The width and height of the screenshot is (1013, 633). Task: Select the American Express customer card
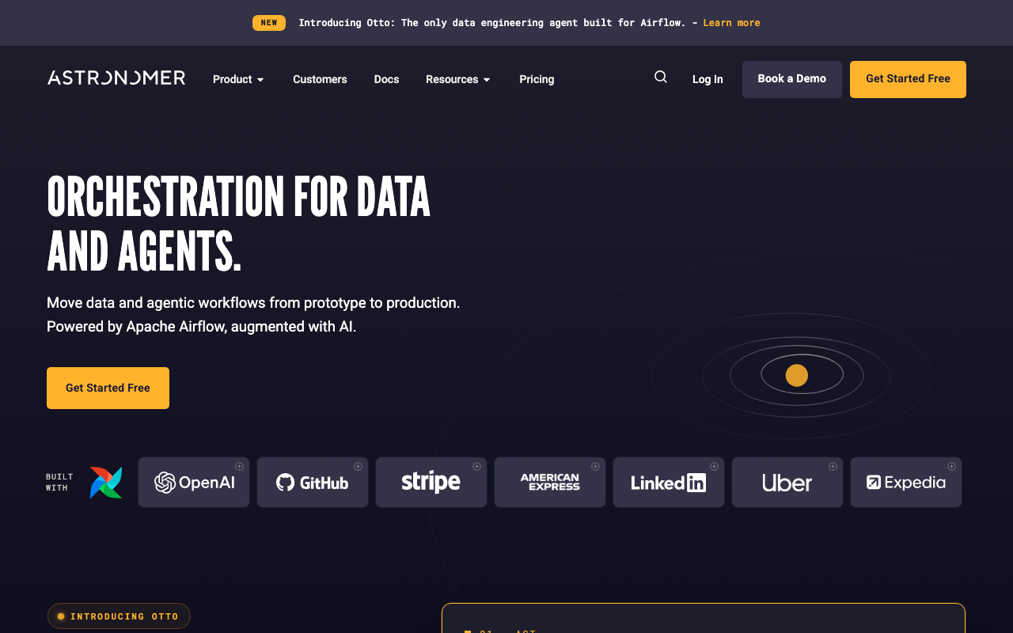point(550,482)
